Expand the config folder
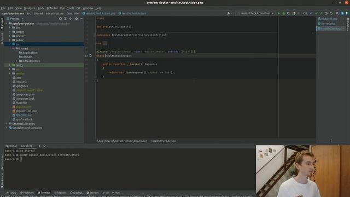Image resolution: width=350 pixels, height=197 pixels. click(10, 32)
